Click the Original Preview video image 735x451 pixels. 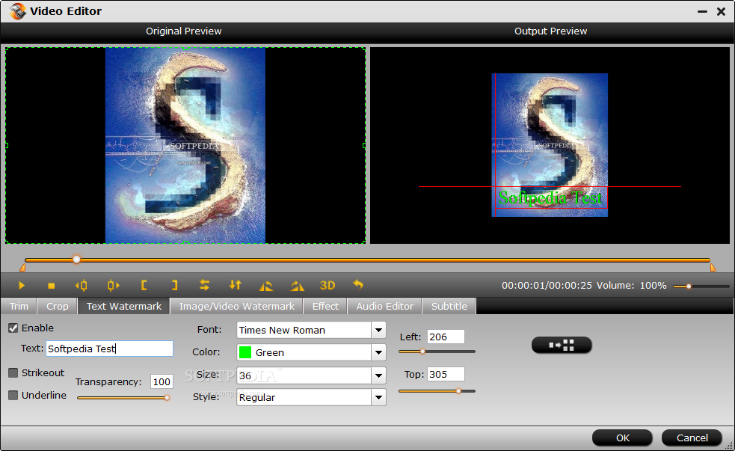coord(185,145)
